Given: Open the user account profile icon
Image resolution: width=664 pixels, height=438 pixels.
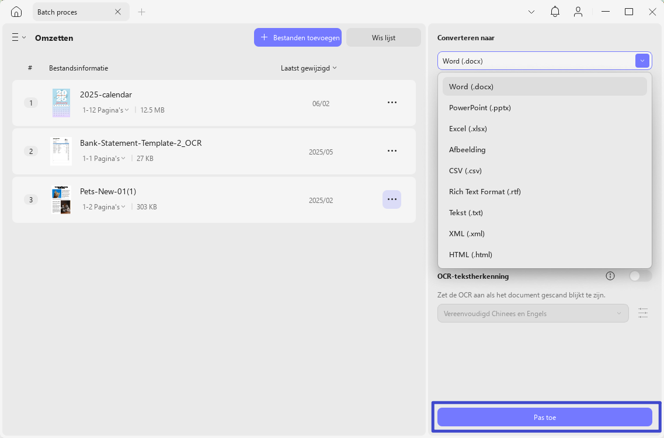Looking at the screenshot, I should 578,12.
